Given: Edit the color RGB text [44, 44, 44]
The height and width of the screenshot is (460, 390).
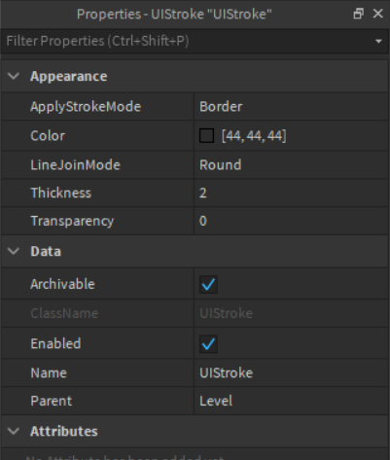Looking at the screenshot, I should coord(254,135).
